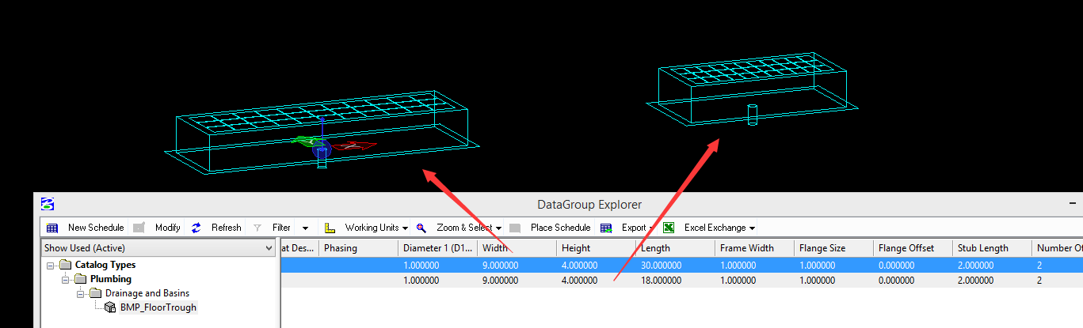Click the 4.000000 Height cell in the 30.000000 Length row
1083x328 pixels.
[x=596, y=266]
